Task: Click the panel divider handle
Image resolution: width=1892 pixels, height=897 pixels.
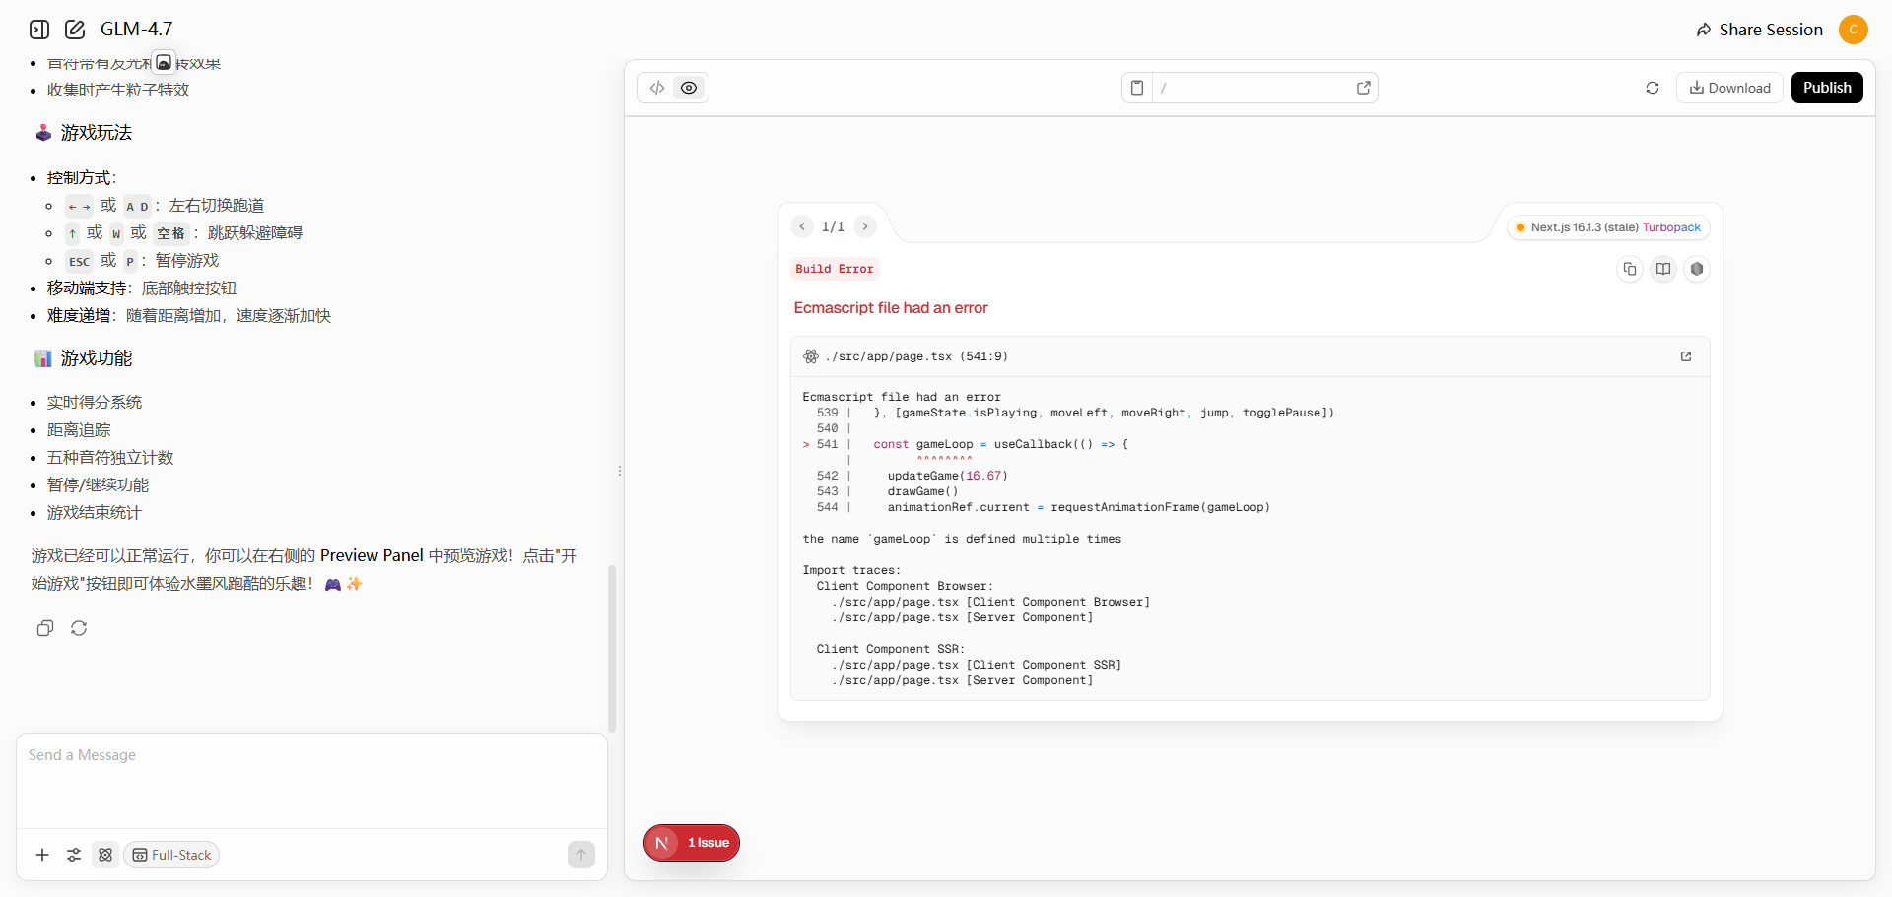Action: point(619,471)
